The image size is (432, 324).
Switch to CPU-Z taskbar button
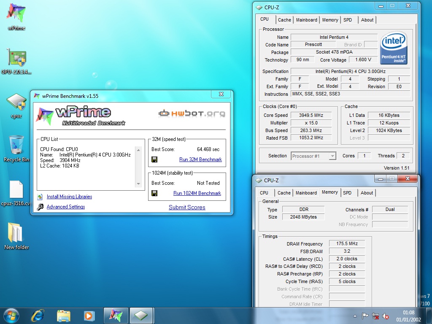(x=141, y=316)
